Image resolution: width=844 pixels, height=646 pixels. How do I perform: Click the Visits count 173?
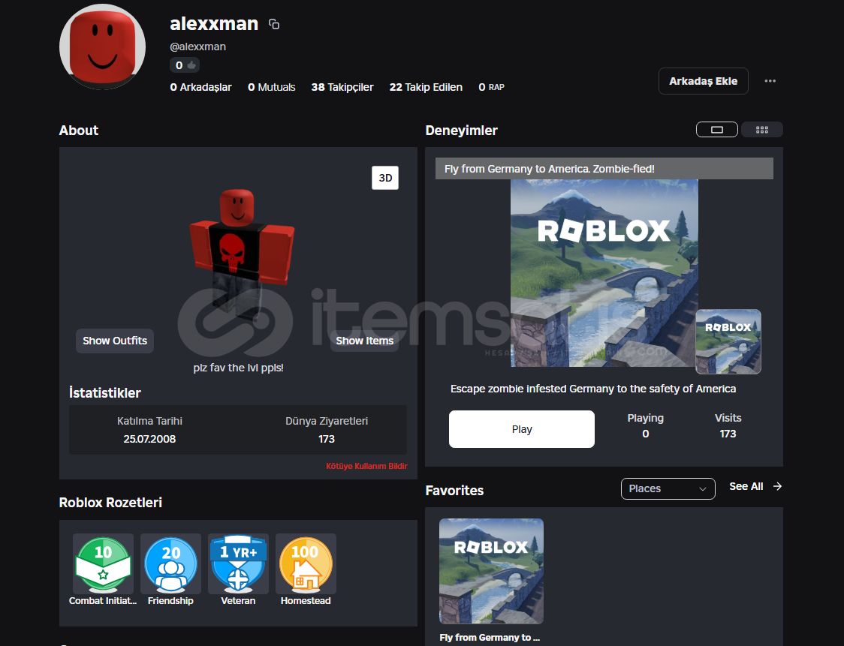728,434
